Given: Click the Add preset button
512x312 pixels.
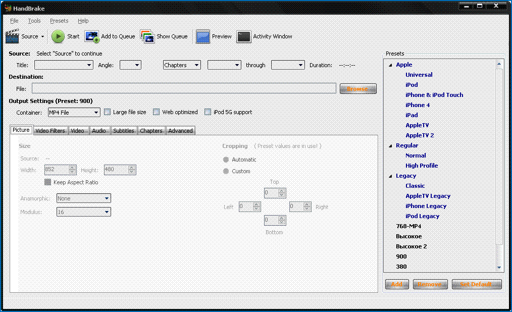Looking at the screenshot, I should [397, 284].
